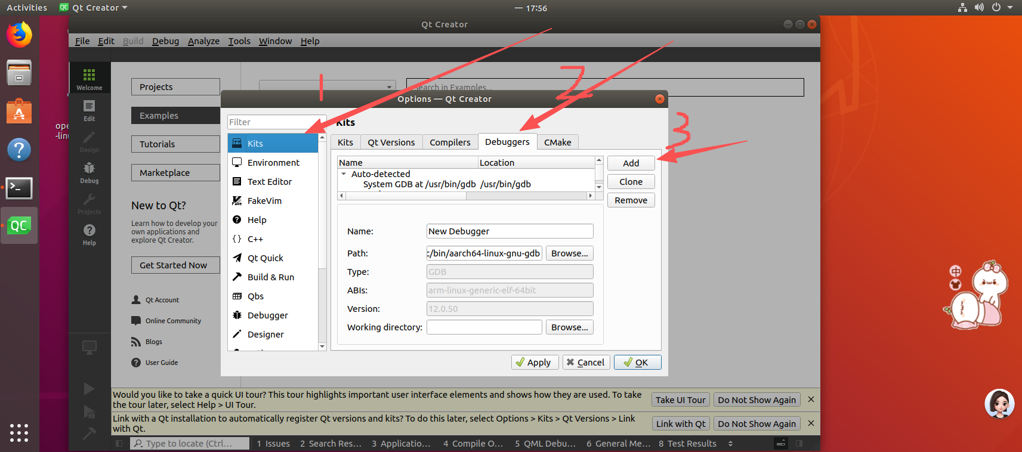
Task: Cancel the Options dialog
Action: (586, 362)
